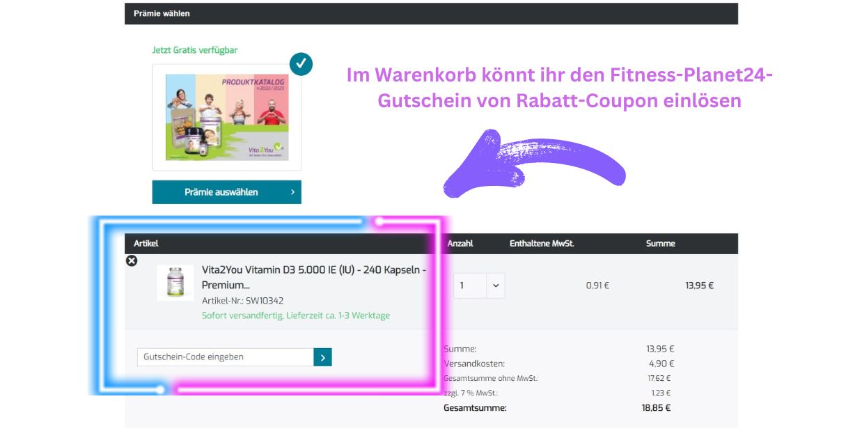Toggle the checkmark on the free catalog premium
862x431 pixels.
(x=301, y=63)
